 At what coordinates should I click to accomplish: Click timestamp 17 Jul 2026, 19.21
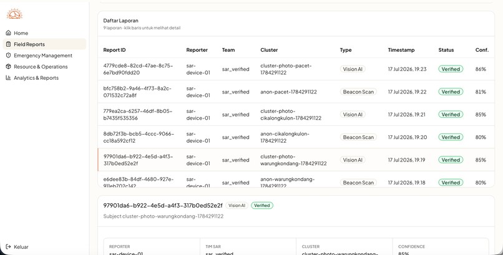click(x=406, y=115)
